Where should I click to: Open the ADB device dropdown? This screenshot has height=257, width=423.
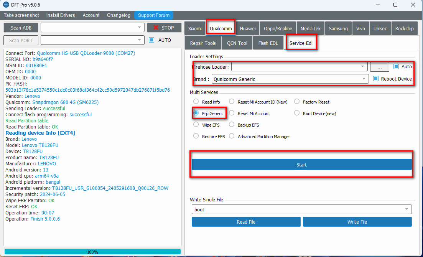click(92, 28)
